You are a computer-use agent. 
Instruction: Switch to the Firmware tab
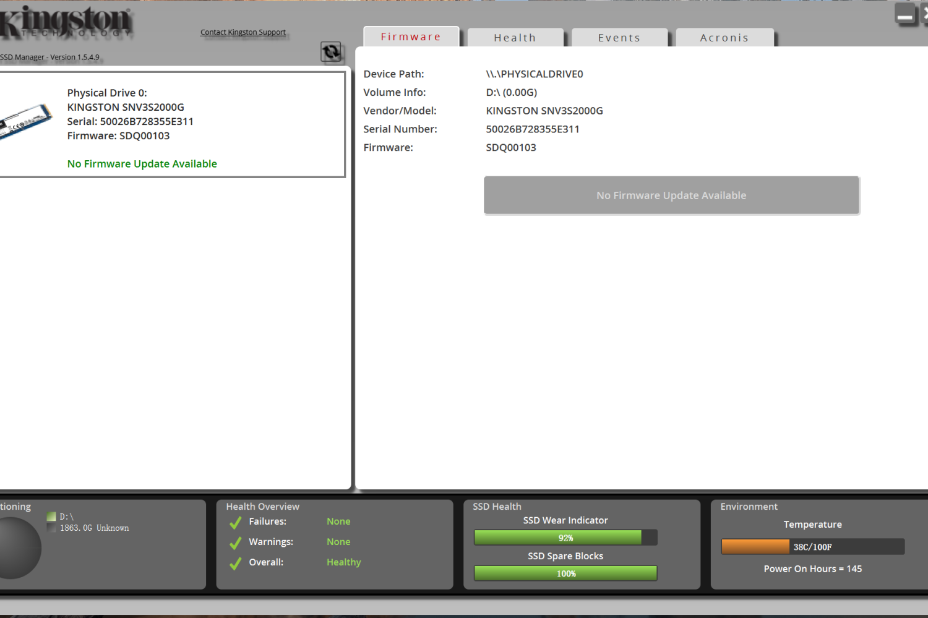pyautogui.click(x=411, y=36)
